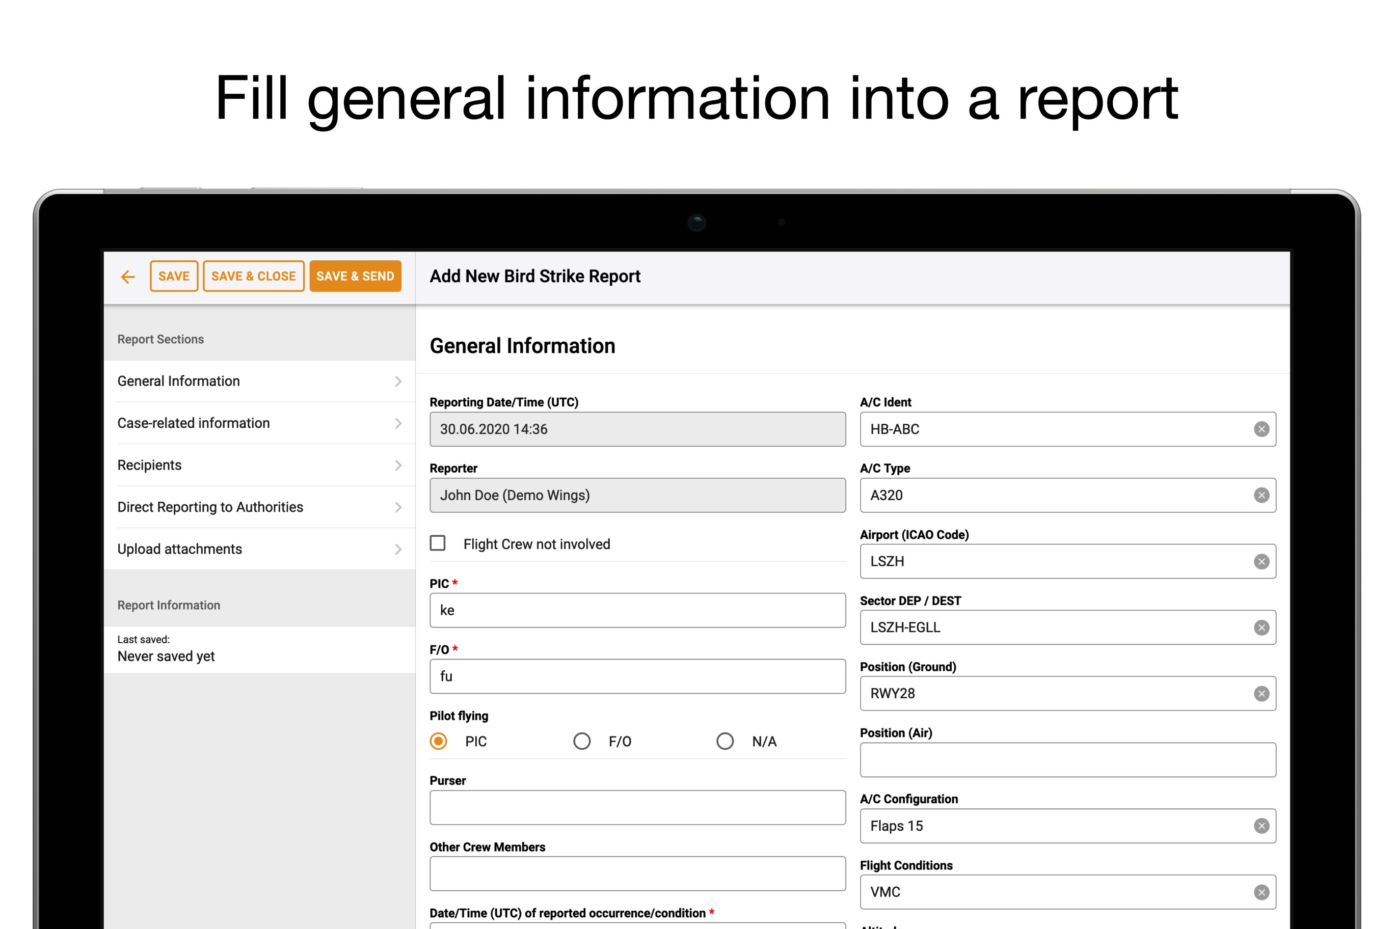Screen dimensions: 1394x929
Task: Clear the A/C Ident field
Action: (x=1261, y=429)
